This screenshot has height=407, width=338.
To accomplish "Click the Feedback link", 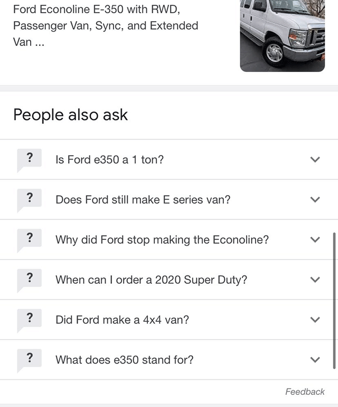I will point(305,392).
